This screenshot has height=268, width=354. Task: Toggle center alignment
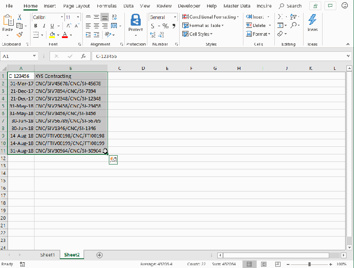[96, 26]
